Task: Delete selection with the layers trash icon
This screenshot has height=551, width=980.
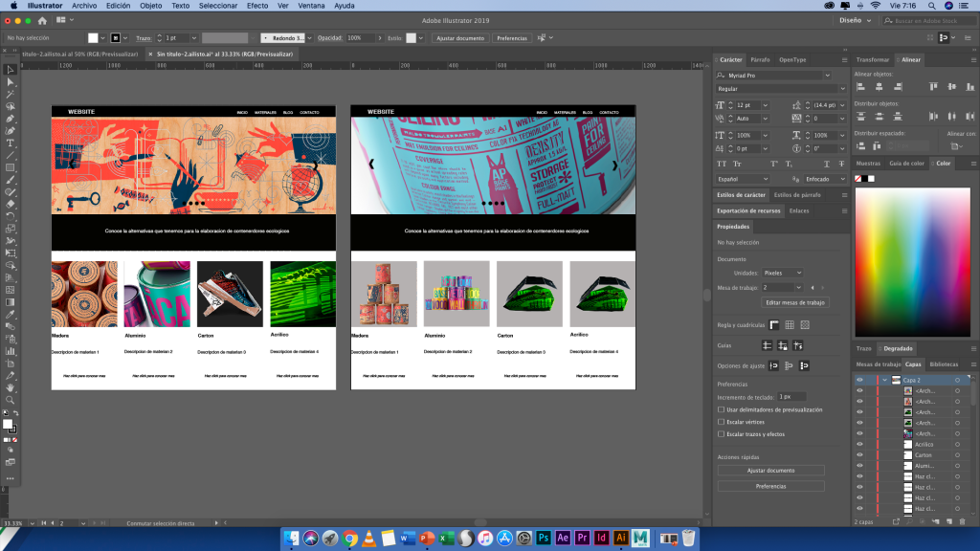Action: [x=962, y=521]
